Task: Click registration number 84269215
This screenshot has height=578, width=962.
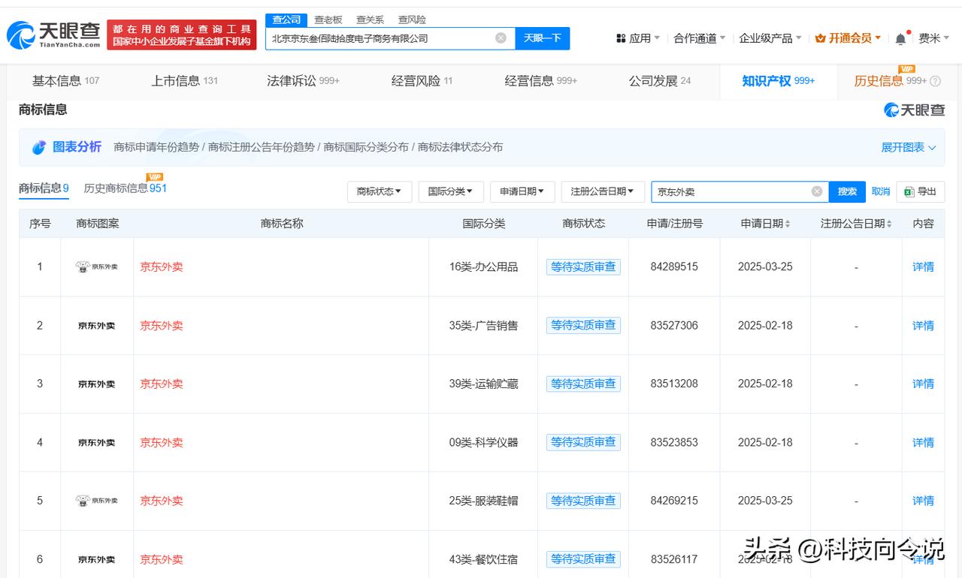Action: 674,501
